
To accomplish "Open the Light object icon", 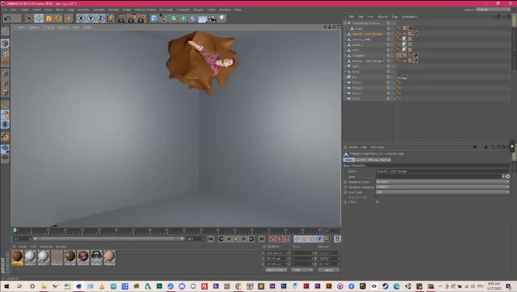I will [222, 18].
